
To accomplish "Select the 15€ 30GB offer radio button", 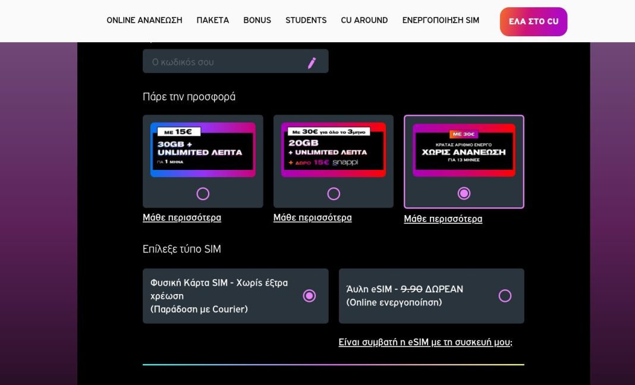I will [x=203, y=194].
